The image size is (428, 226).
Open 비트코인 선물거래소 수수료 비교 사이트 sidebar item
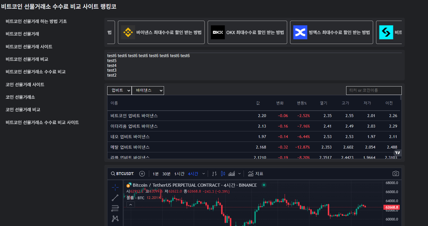pos(42,122)
